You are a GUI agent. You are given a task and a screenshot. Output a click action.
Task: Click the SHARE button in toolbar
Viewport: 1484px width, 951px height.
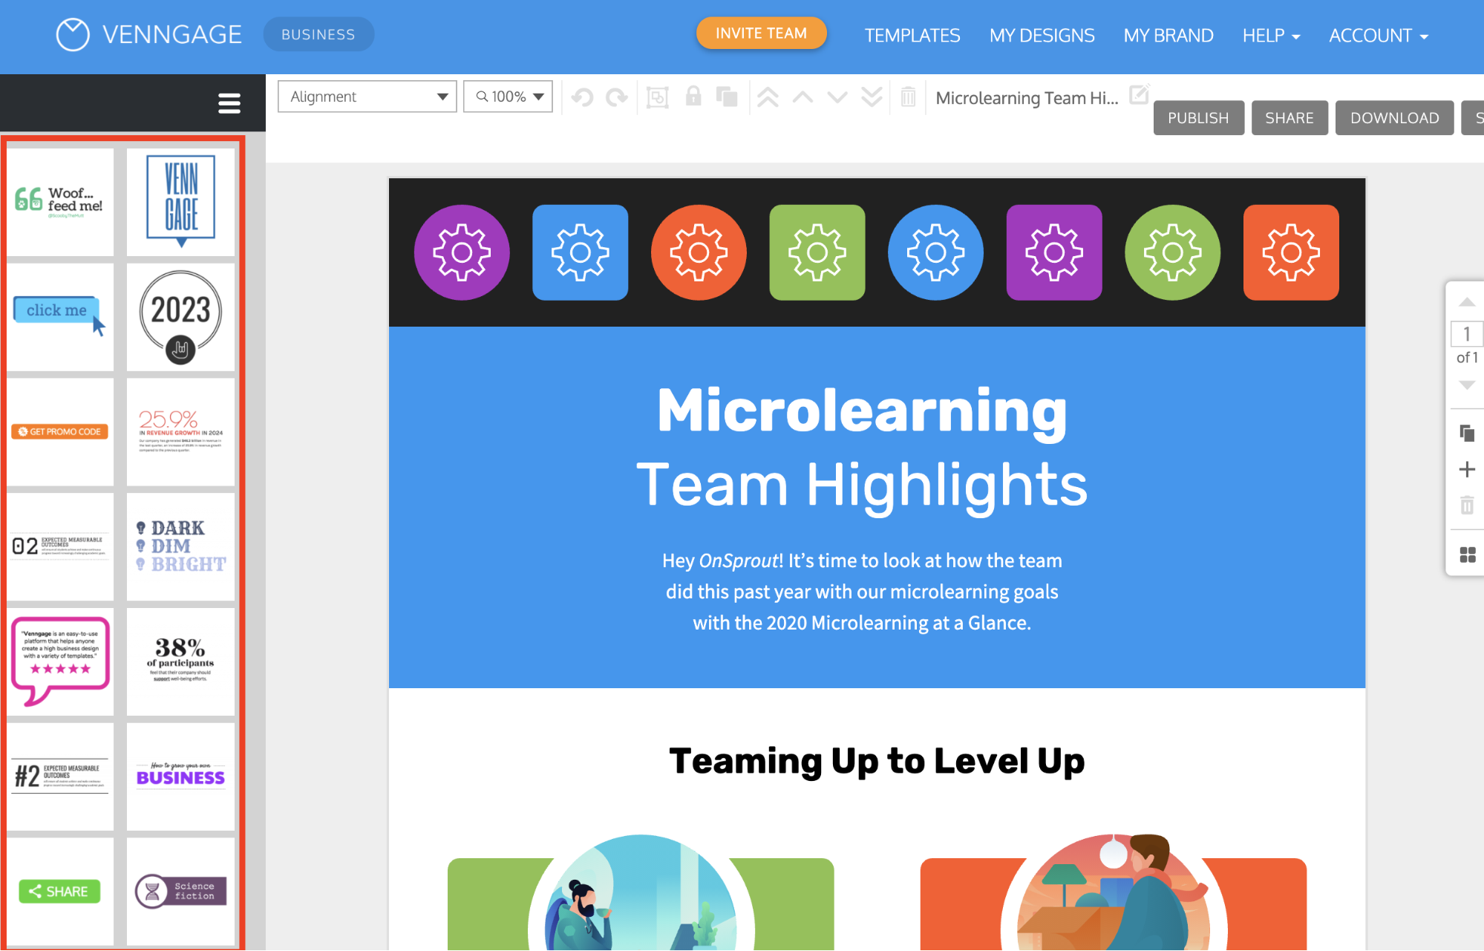click(1289, 118)
